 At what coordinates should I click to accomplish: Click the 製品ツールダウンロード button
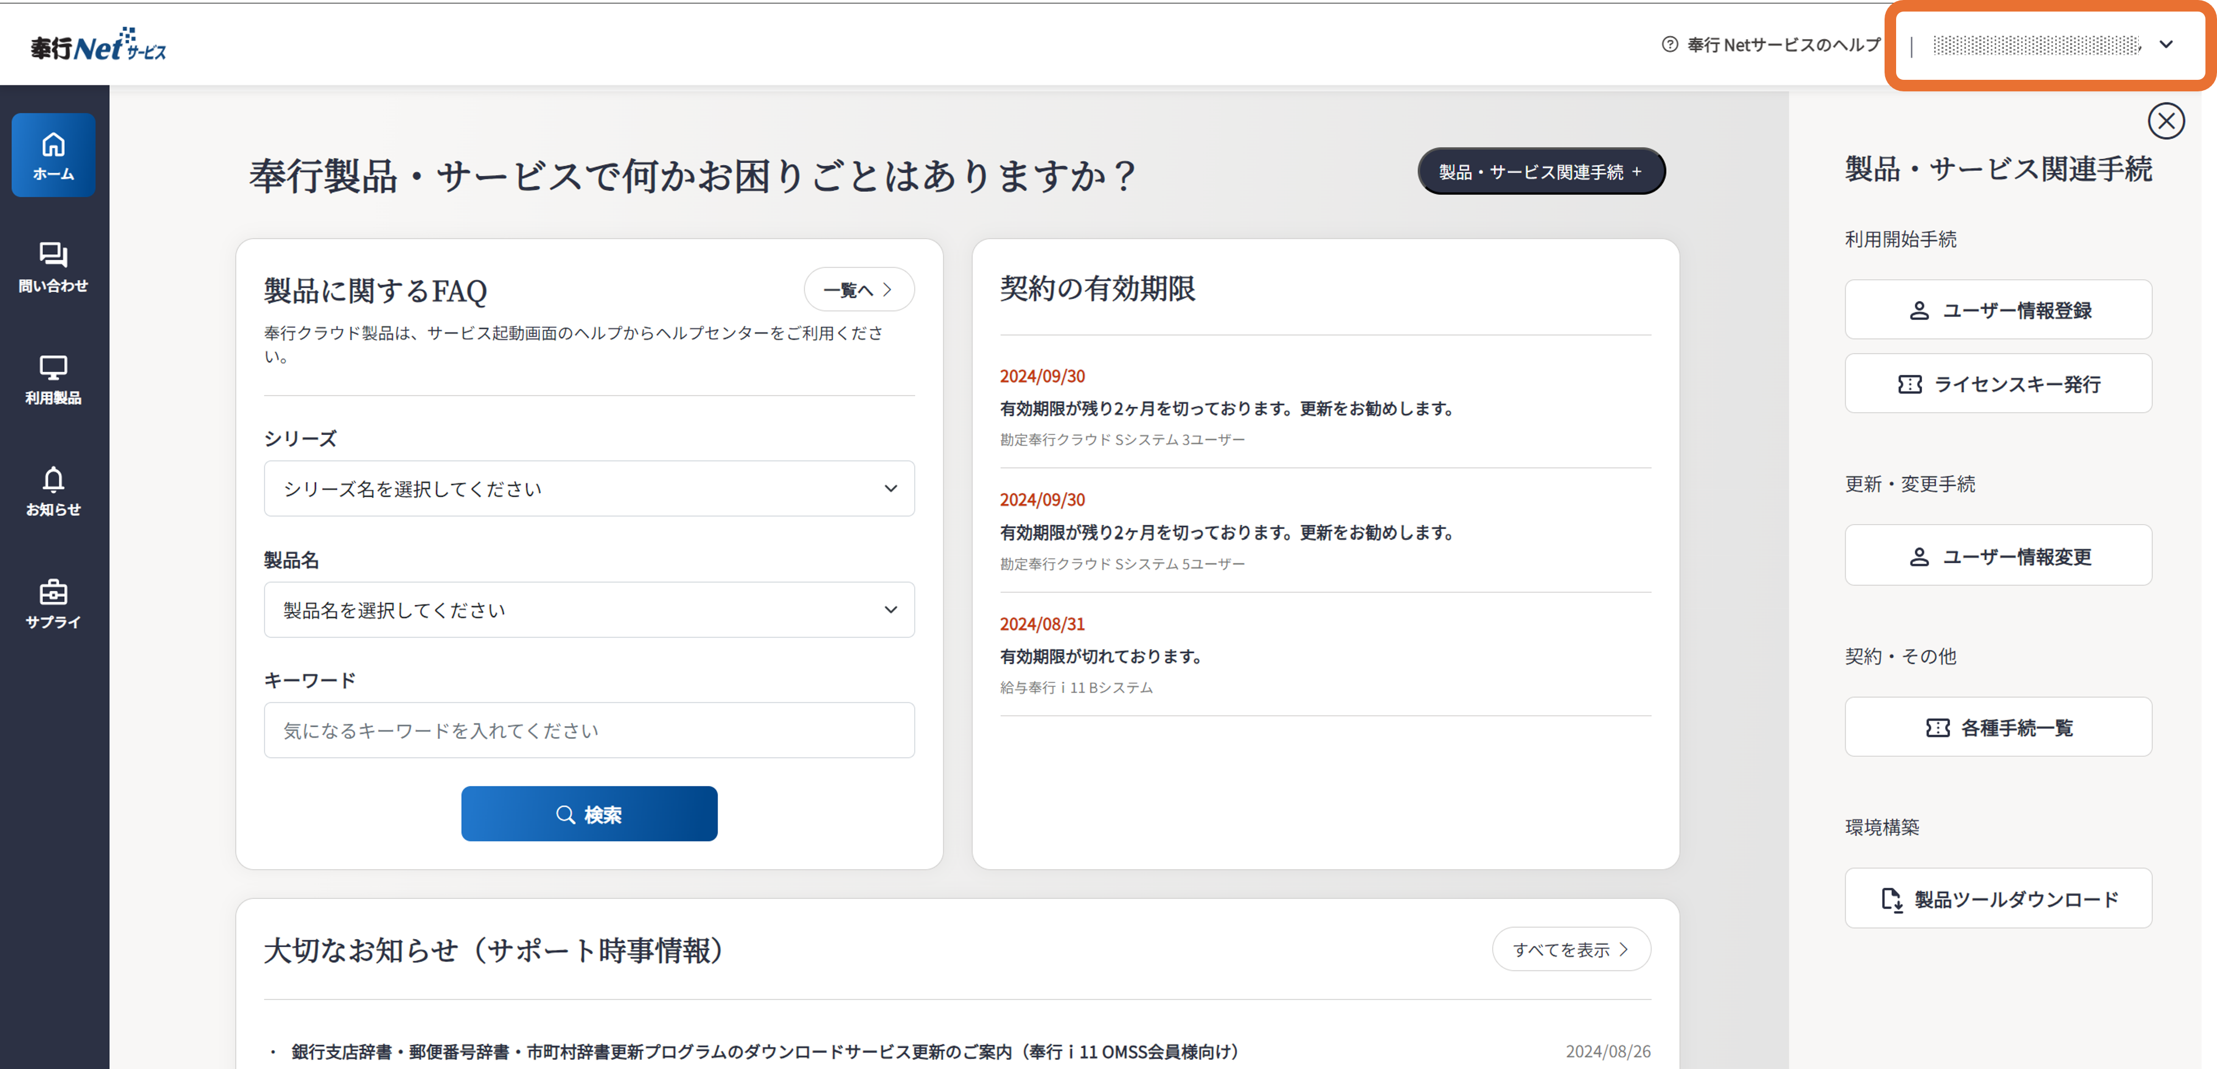click(1997, 898)
